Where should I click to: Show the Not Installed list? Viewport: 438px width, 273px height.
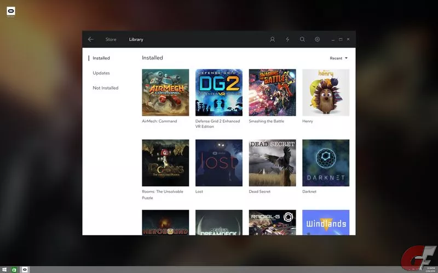[106, 88]
